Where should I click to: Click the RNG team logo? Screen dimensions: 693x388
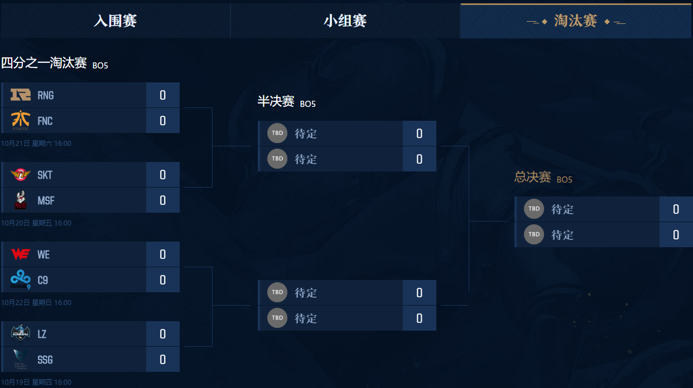coord(21,95)
